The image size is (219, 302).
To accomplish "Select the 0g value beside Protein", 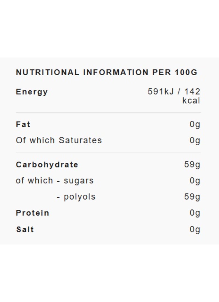I will (x=195, y=213).
